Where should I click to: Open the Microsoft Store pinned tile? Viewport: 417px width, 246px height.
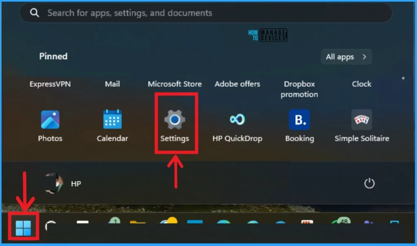pos(175,84)
